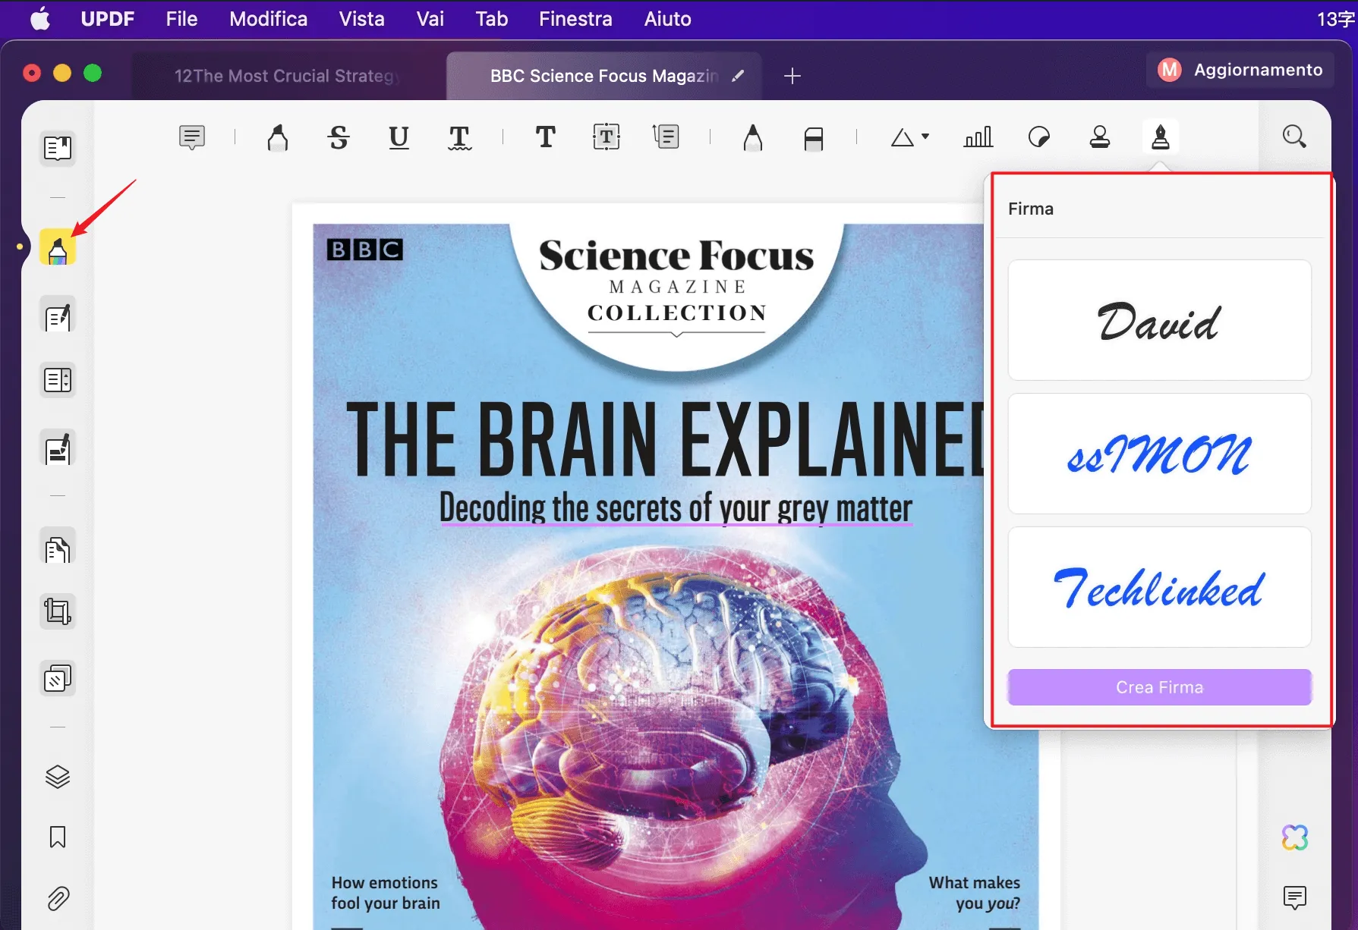
Task: Open the Vista menu
Action: click(362, 19)
